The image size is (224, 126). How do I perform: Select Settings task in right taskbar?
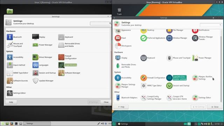tap(132, 124)
